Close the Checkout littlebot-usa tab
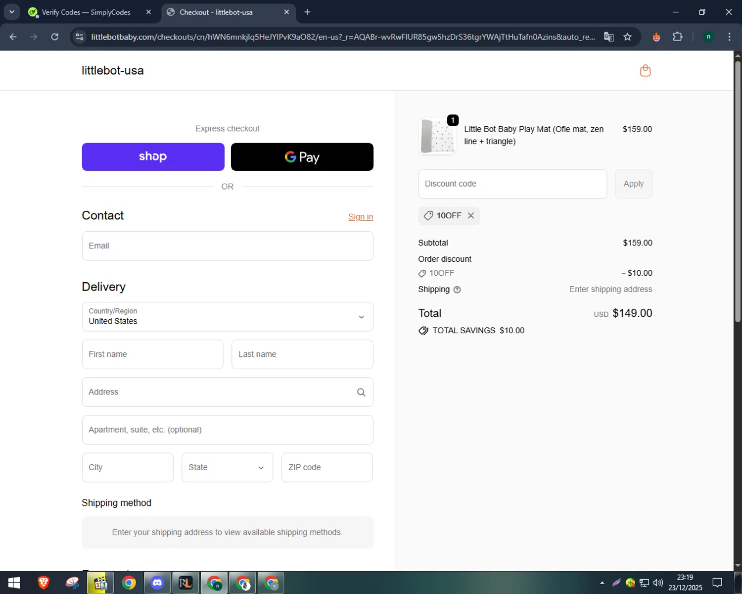 [x=286, y=12]
